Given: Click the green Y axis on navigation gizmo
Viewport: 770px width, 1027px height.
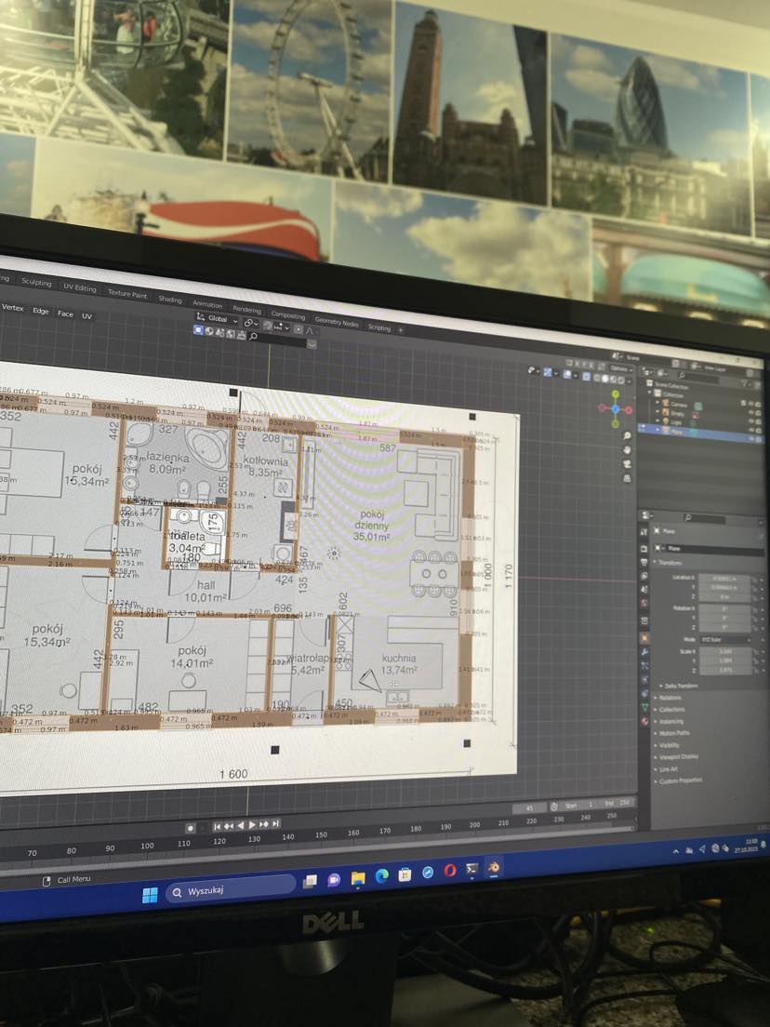Looking at the screenshot, I should pos(616,393).
